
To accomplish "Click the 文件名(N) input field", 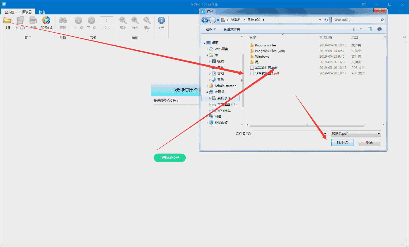I will point(290,134).
